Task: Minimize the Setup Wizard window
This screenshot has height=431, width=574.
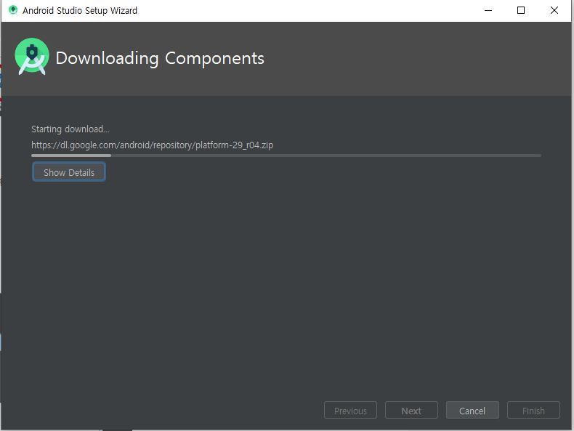Action: pos(488,10)
